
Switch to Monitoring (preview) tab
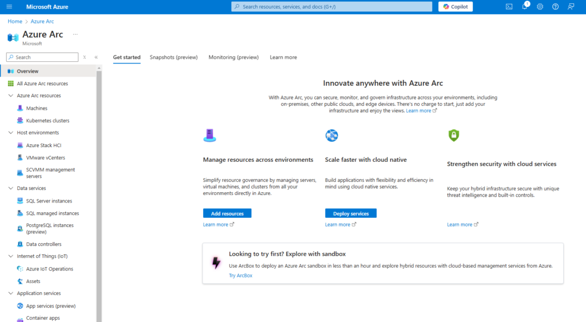click(233, 57)
